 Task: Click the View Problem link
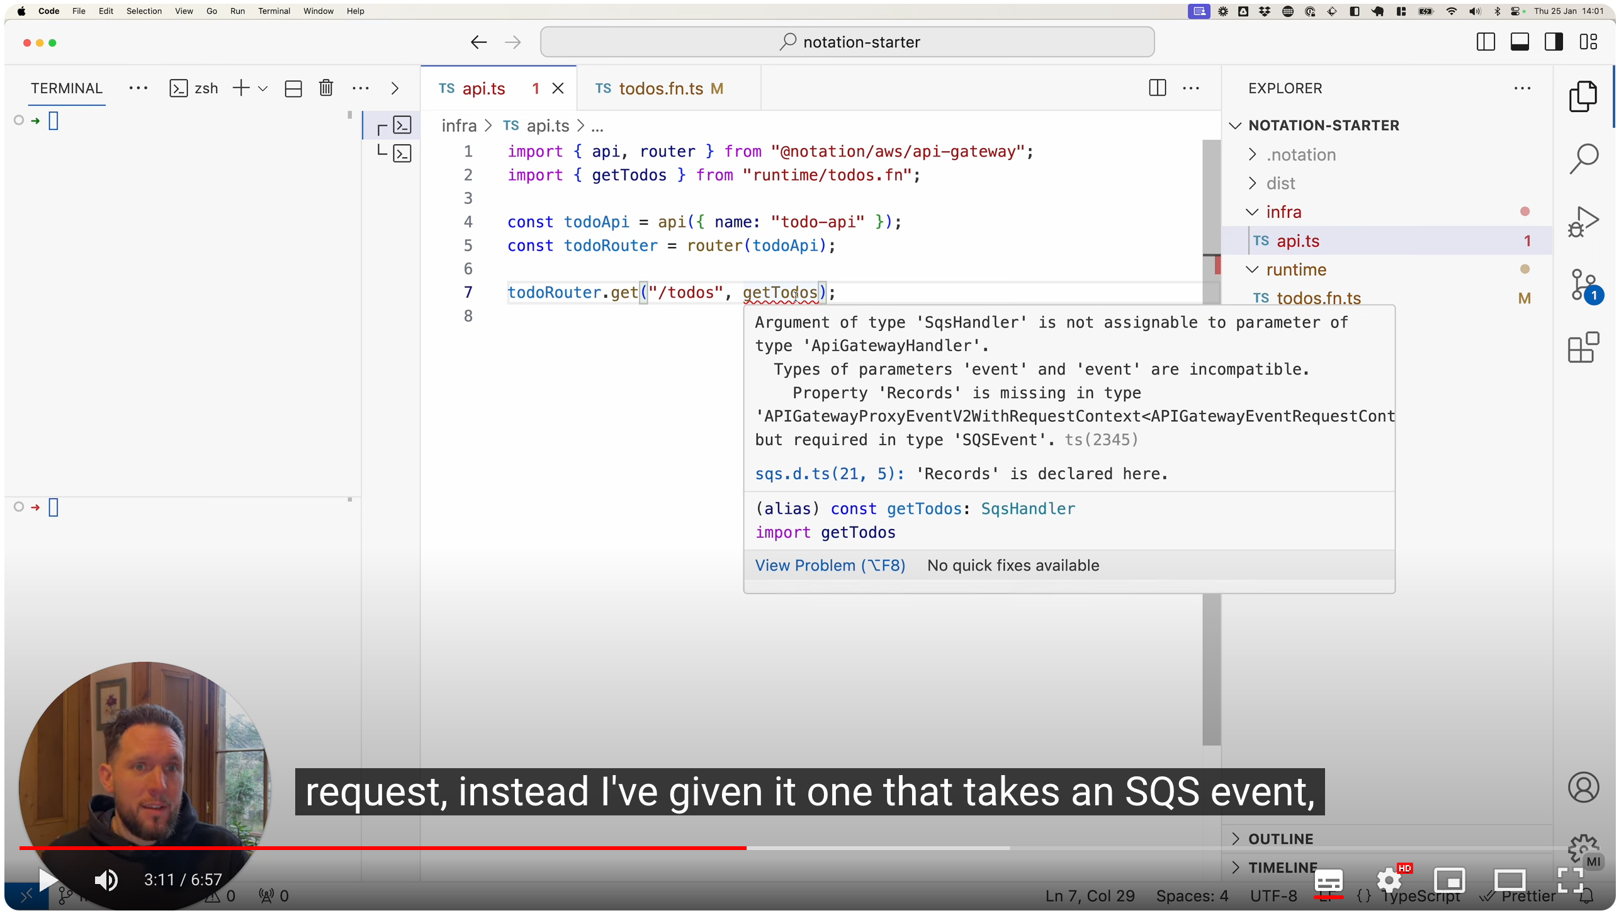830,565
